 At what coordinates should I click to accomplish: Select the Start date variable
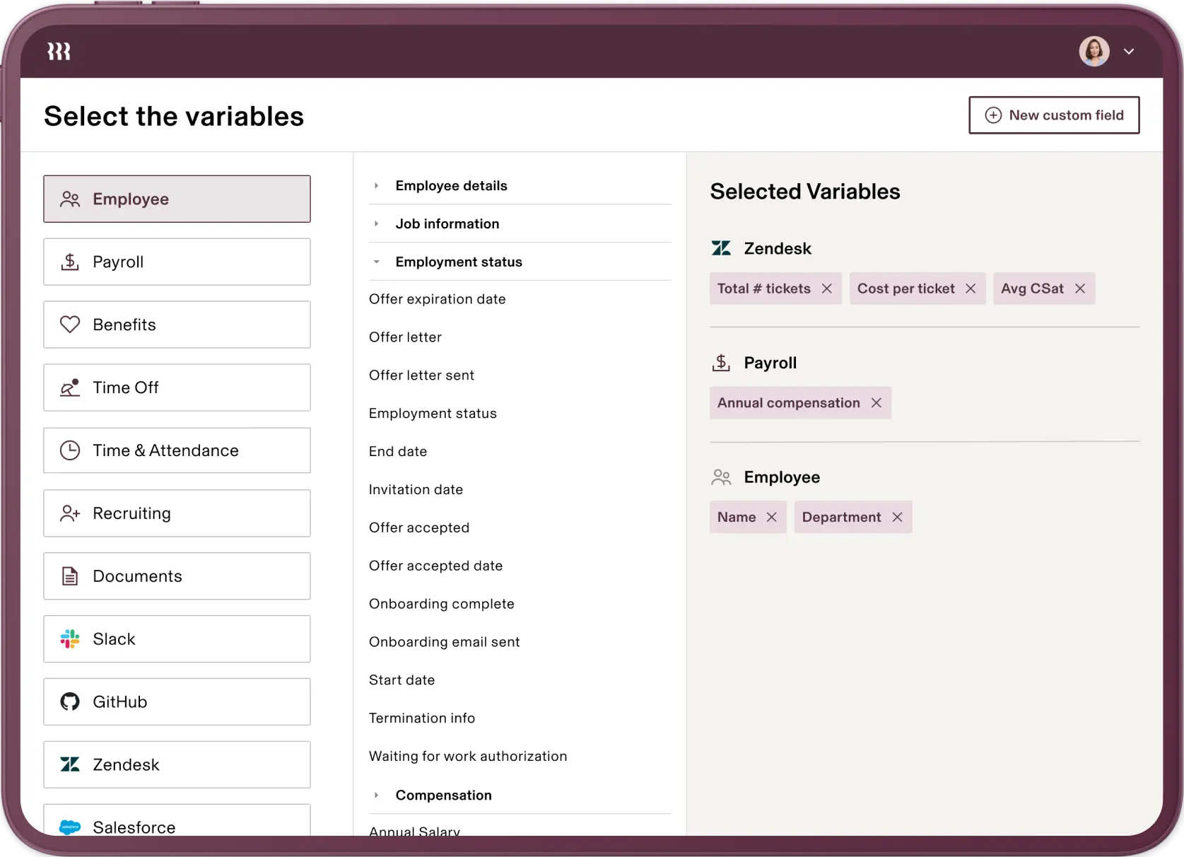pos(401,680)
